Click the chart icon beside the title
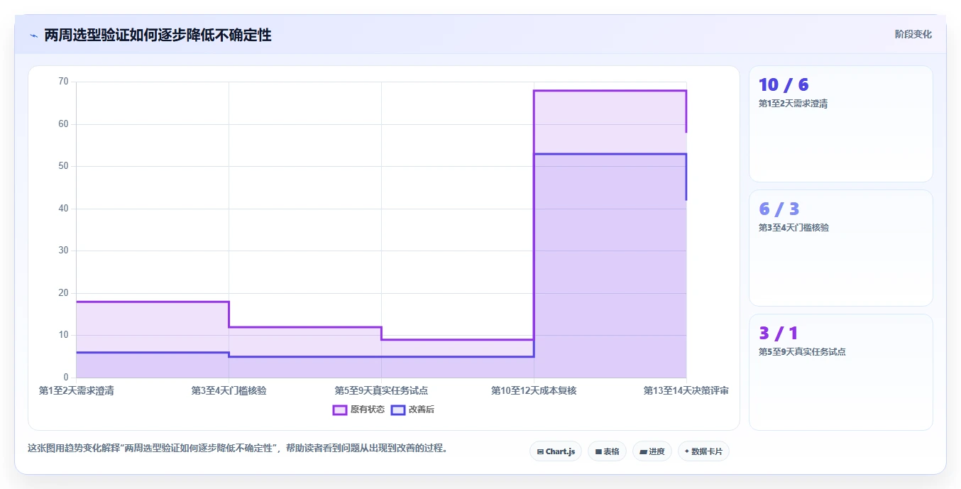 pos(33,35)
